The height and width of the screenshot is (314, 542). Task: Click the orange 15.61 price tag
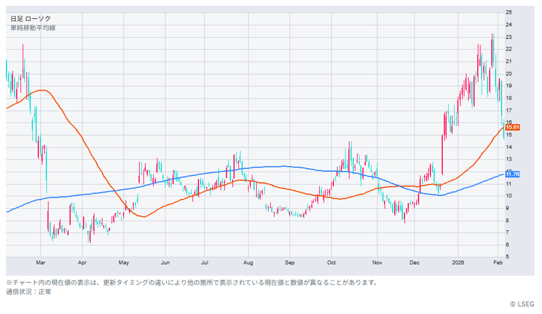[512, 127]
